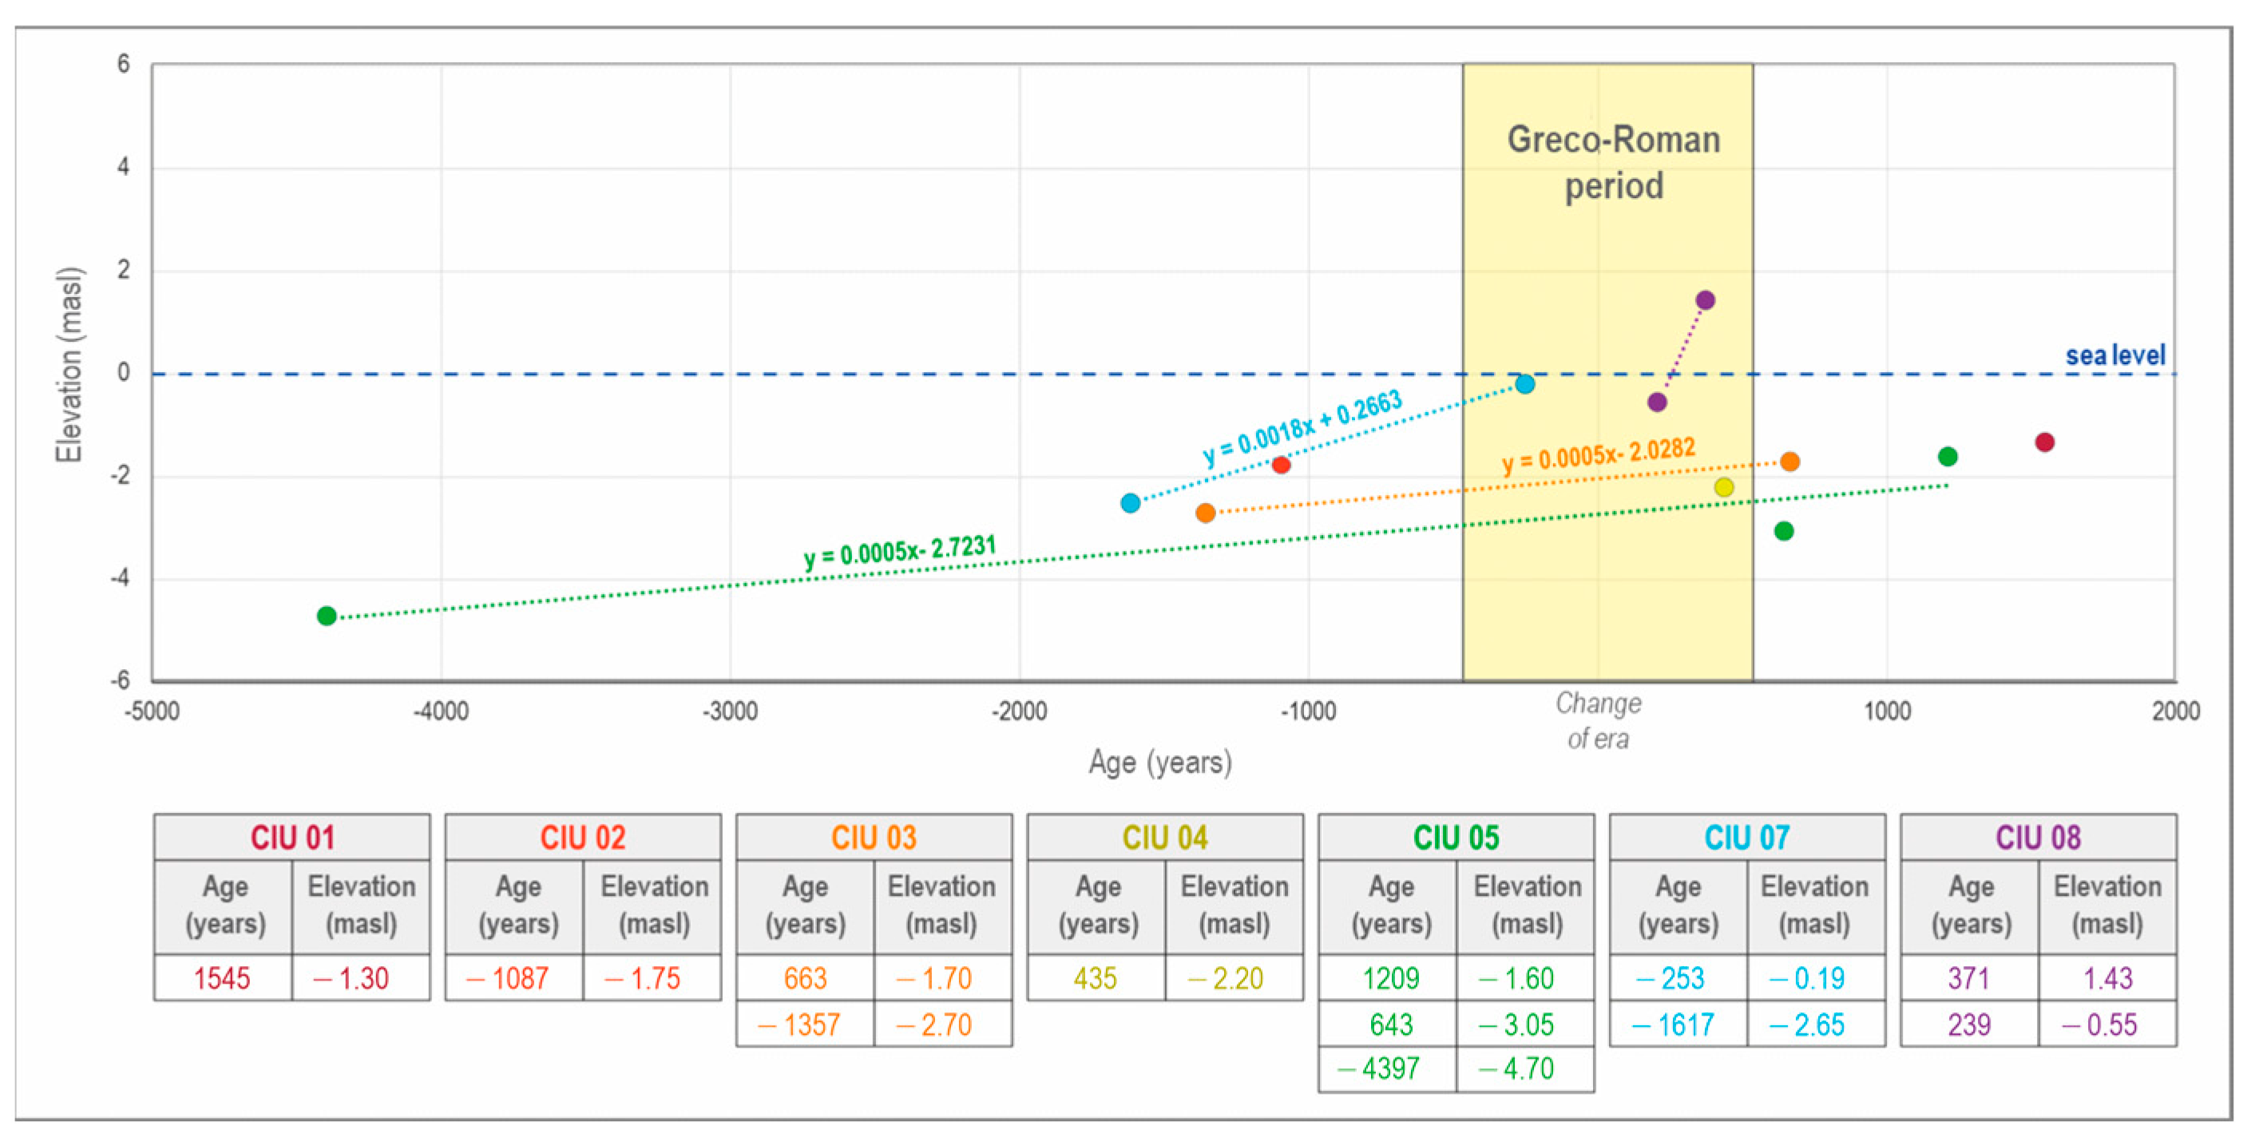Click the green data point at elevation -3.05
Image resolution: width=2247 pixels, height=1141 pixels.
tap(1784, 531)
